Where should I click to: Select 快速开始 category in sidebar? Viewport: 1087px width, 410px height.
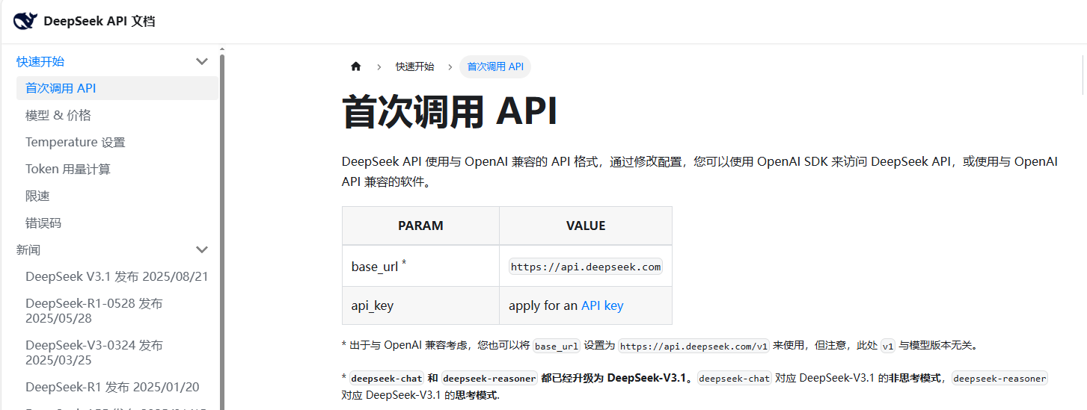[40, 61]
